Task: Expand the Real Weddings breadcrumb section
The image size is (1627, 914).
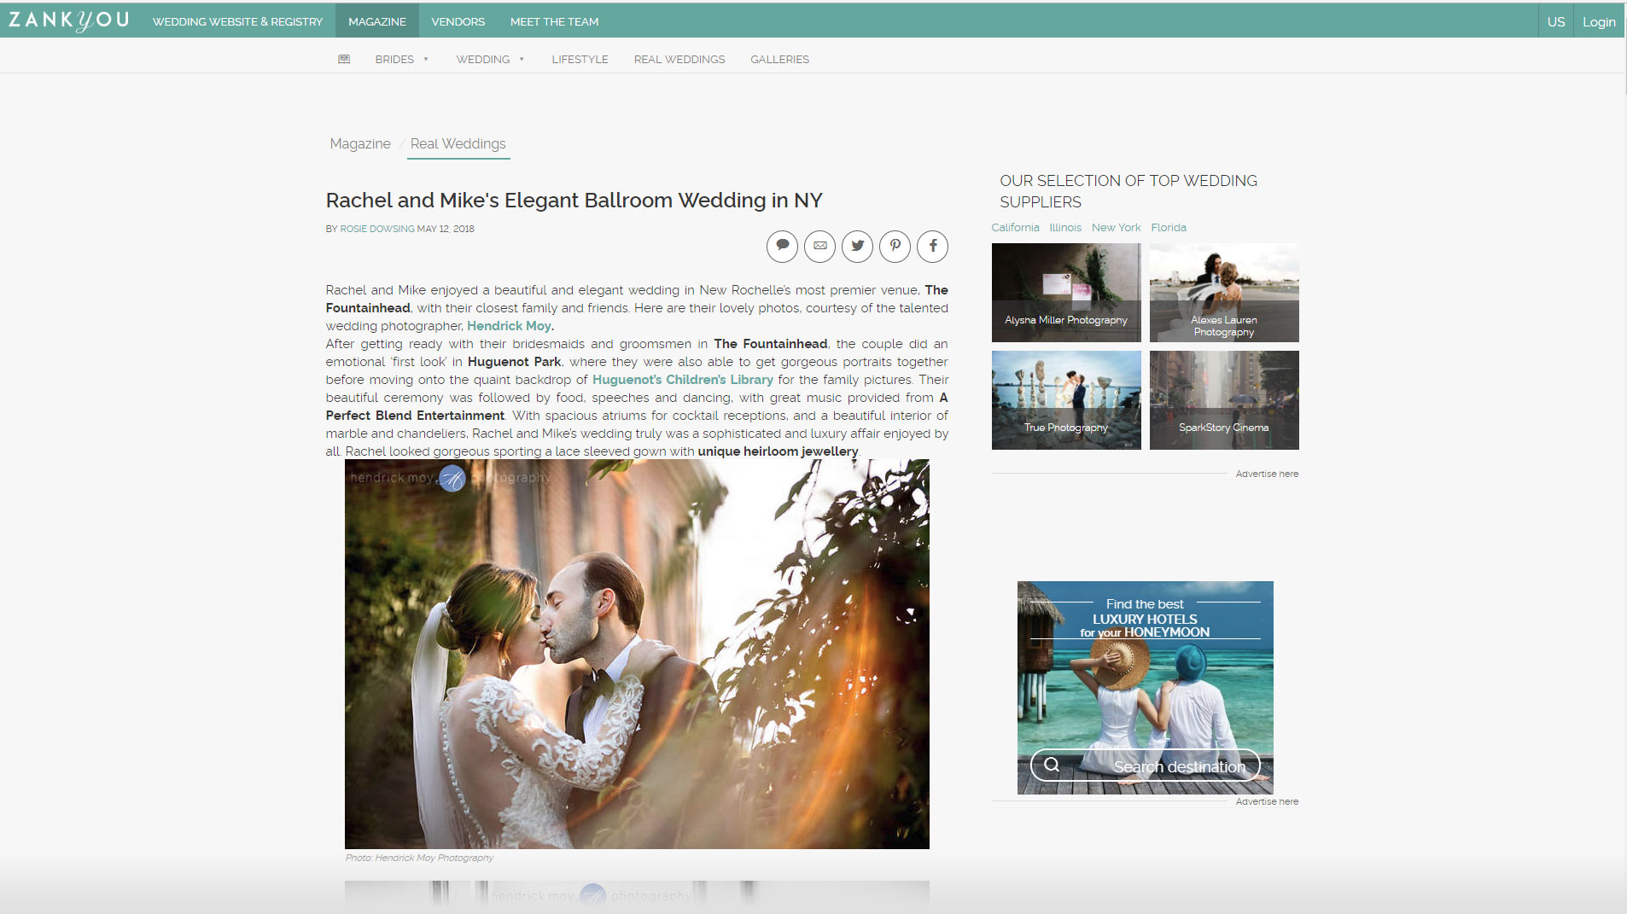Action: (458, 143)
